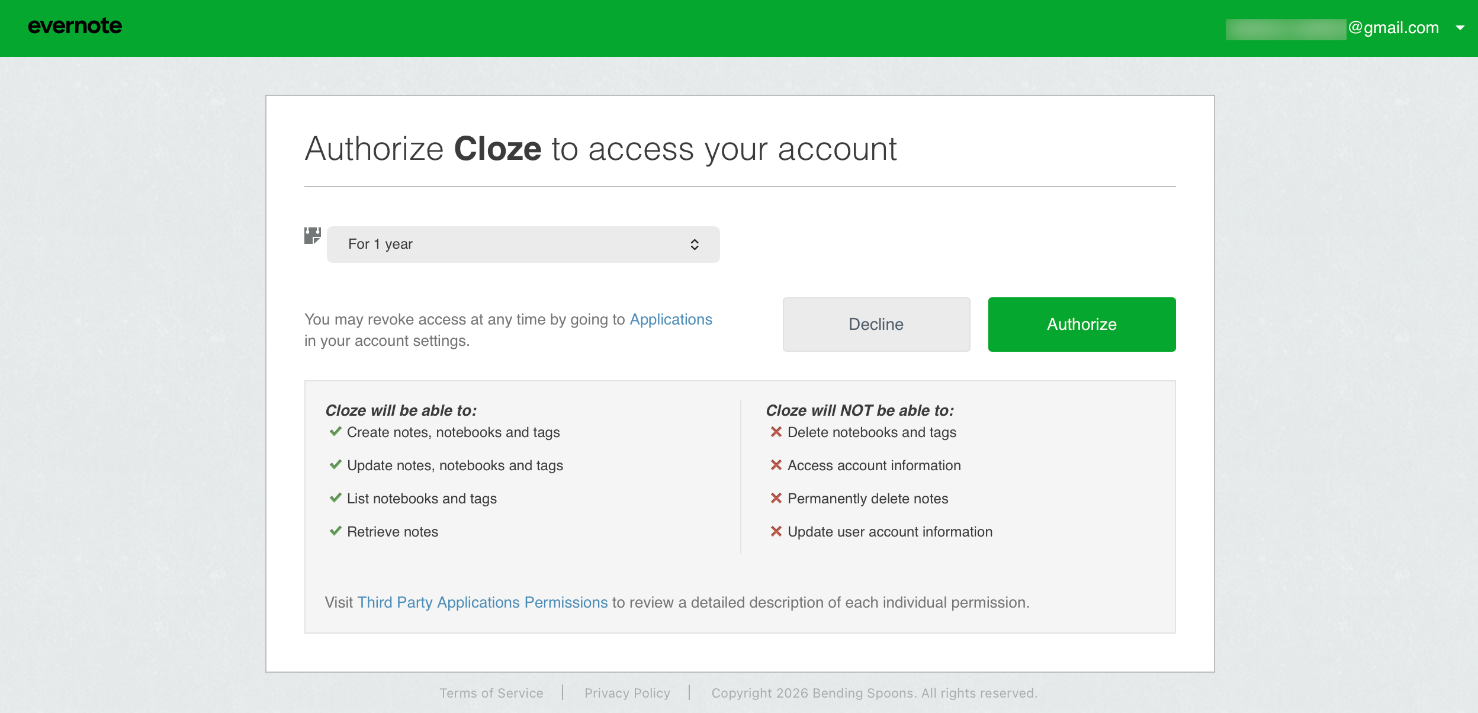Open the Privacy Policy link
The width and height of the screenshot is (1478, 713).
point(628,693)
